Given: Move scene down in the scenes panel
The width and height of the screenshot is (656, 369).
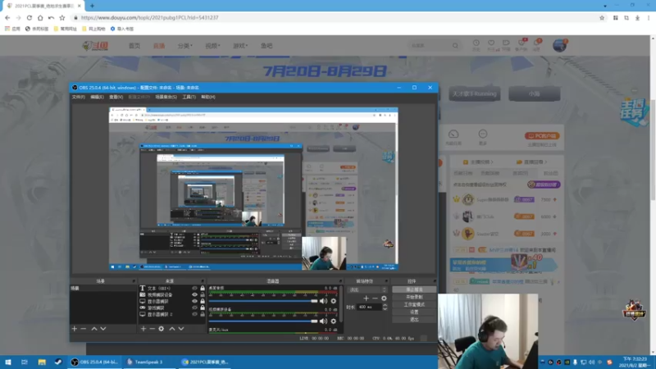Looking at the screenshot, I should coord(103,329).
